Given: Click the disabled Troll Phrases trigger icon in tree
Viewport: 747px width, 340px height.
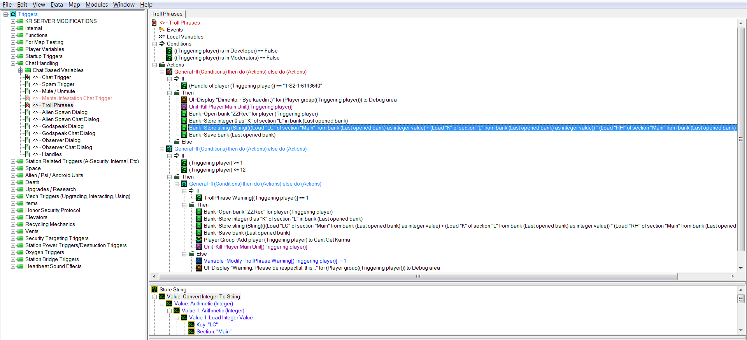Looking at the screenshot, I should tap(28, 105).
